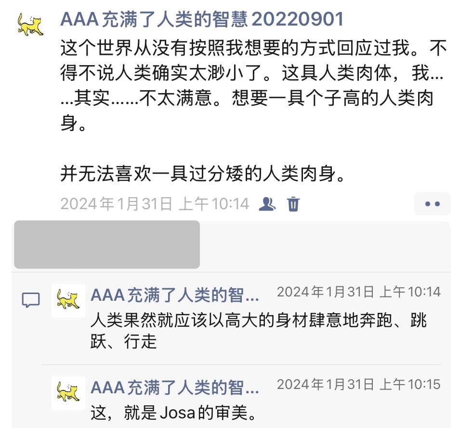Delete the post with the trash icon

[293, 204]
